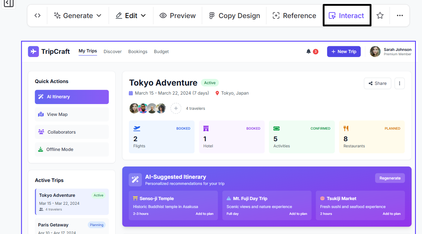Expand the Generate dropdown
The image size is (422, 234).
coord(78,16)
